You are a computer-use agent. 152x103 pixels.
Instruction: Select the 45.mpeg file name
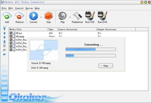(20, 37)
